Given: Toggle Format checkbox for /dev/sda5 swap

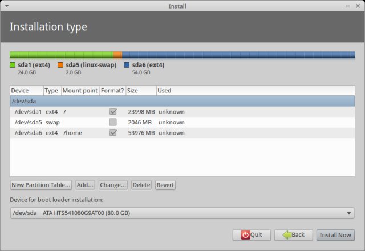Looking at the screenshot, I should [113, 122].
